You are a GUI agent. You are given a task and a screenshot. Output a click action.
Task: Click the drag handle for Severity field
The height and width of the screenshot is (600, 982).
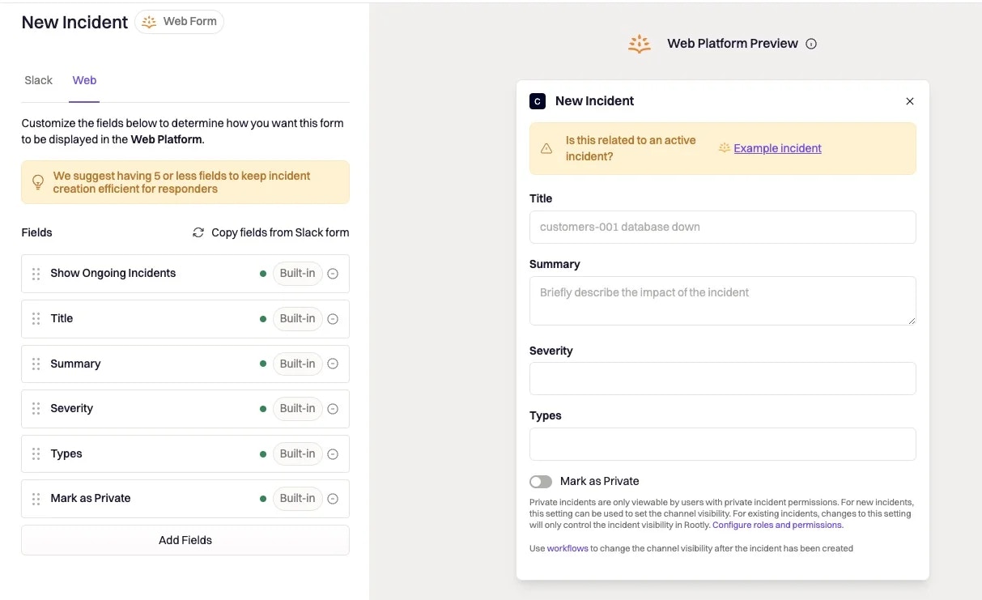pyautogui.click(x=36, y=409)
